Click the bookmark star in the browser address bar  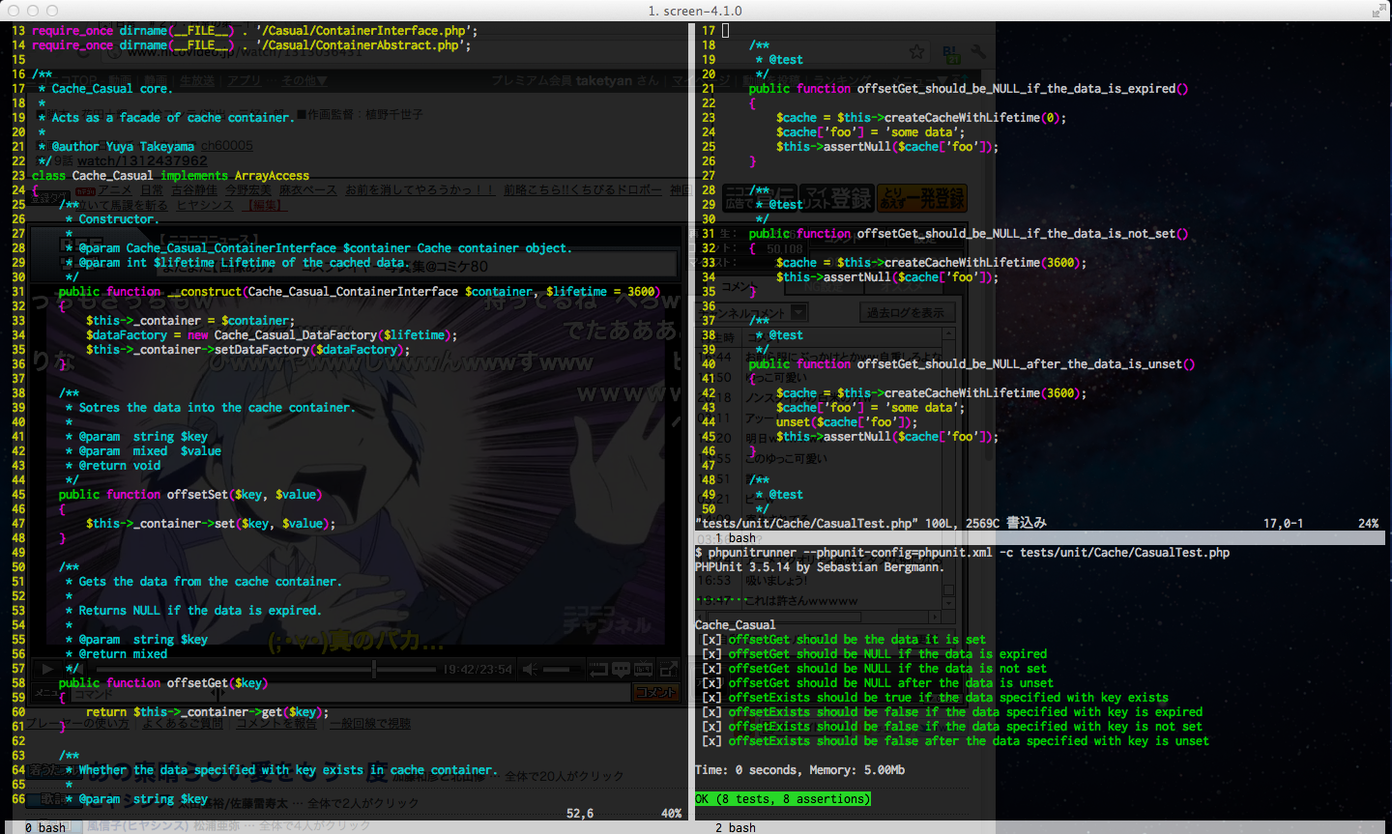point(916,52)
